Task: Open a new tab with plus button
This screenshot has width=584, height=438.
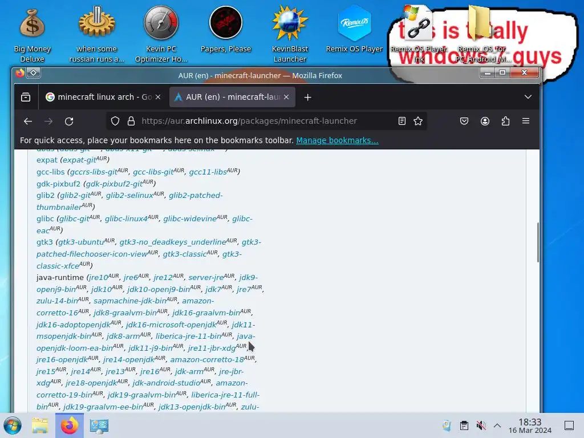Action: pos(307,97)
